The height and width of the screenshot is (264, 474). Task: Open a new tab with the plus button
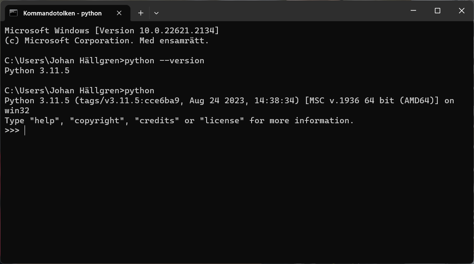(141, 13)
